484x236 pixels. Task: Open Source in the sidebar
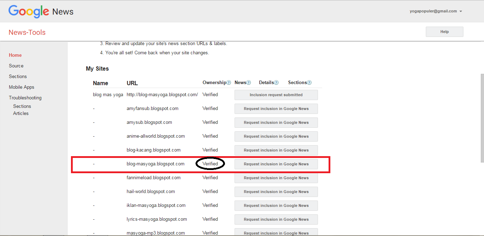16,66
